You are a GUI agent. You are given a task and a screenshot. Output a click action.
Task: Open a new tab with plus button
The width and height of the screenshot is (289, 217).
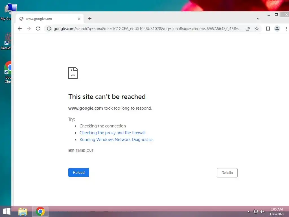pos(90,19)
